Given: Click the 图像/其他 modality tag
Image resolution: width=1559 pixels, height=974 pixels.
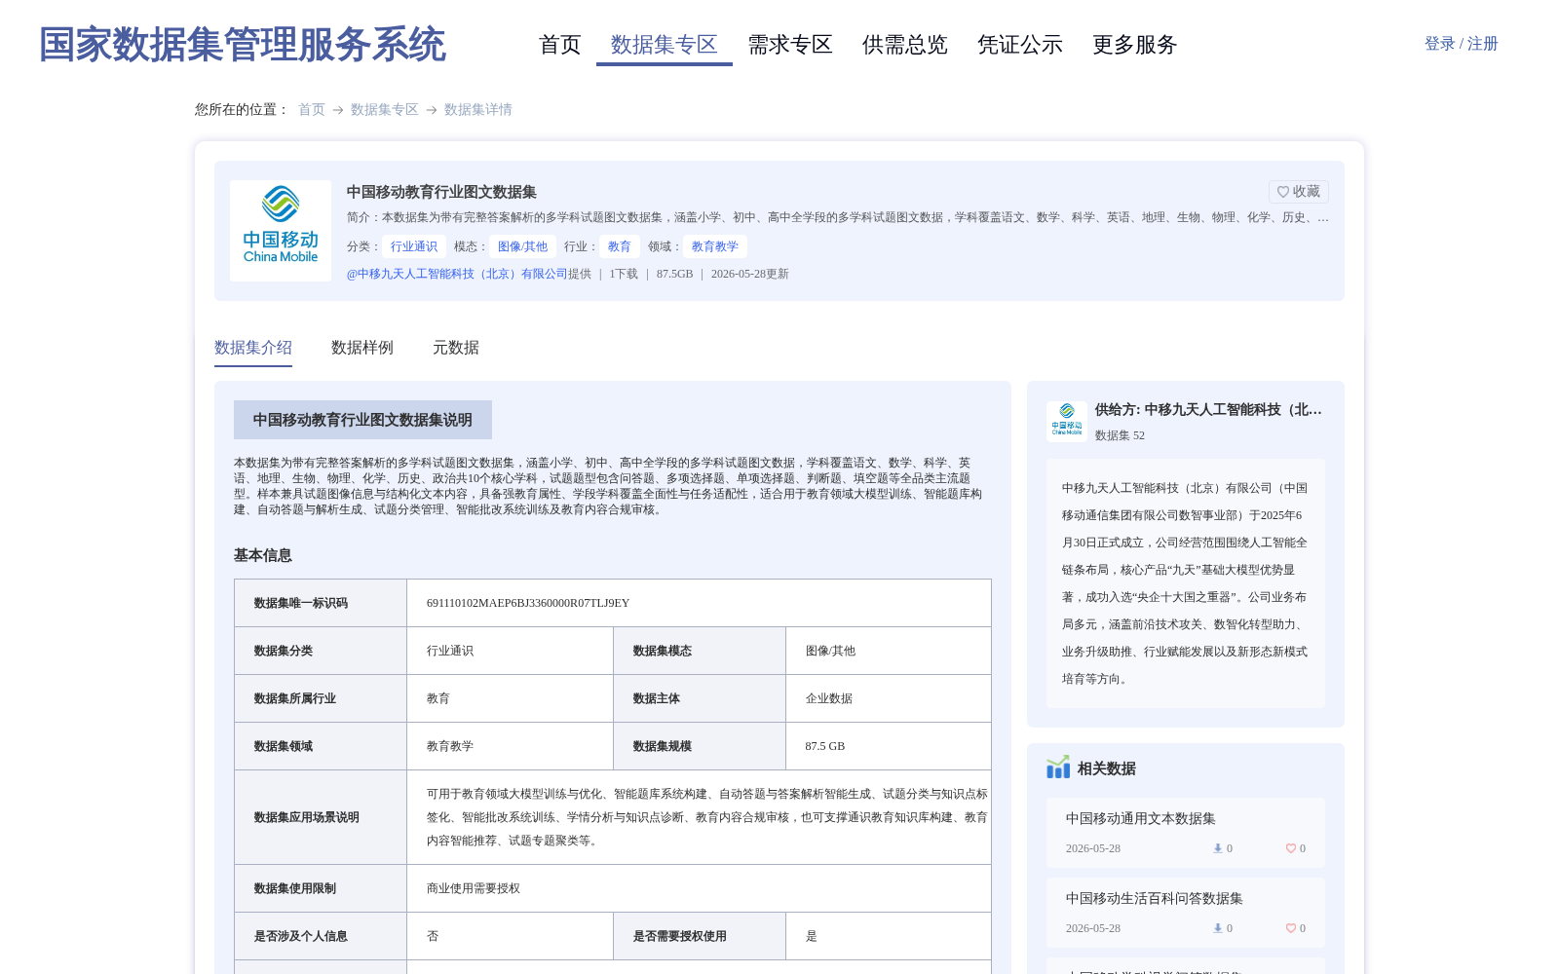Looking at the screenshot, I should click(x=522, y=246).
